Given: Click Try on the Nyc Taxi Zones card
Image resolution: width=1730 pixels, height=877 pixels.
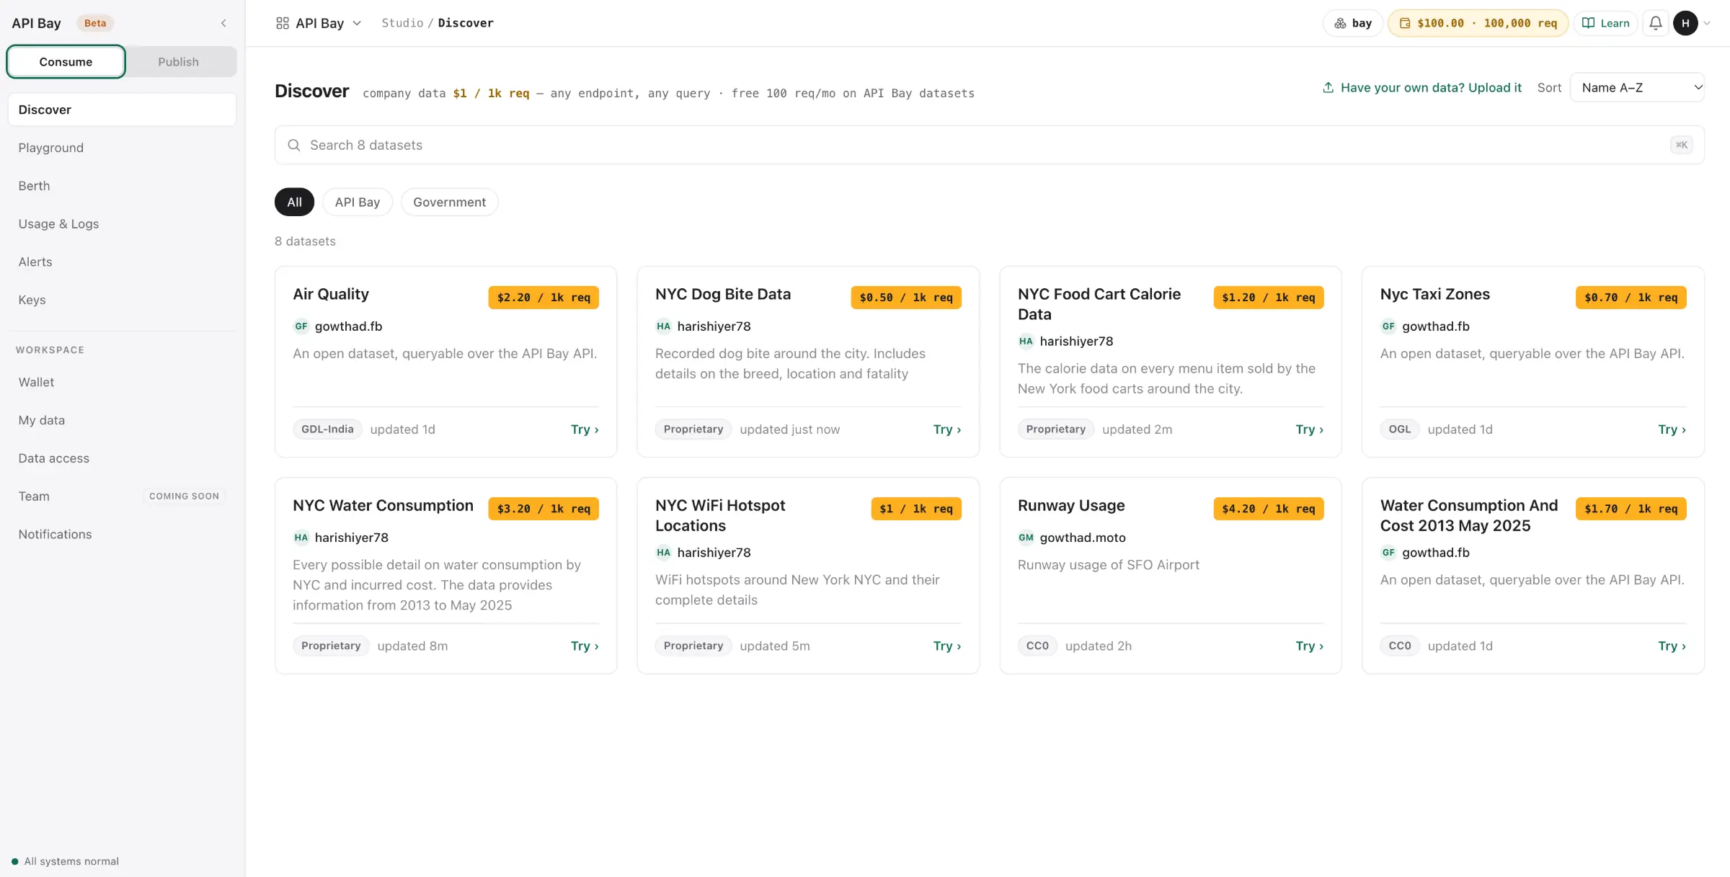Looking at the screenshot, I should pos(1672,429).
